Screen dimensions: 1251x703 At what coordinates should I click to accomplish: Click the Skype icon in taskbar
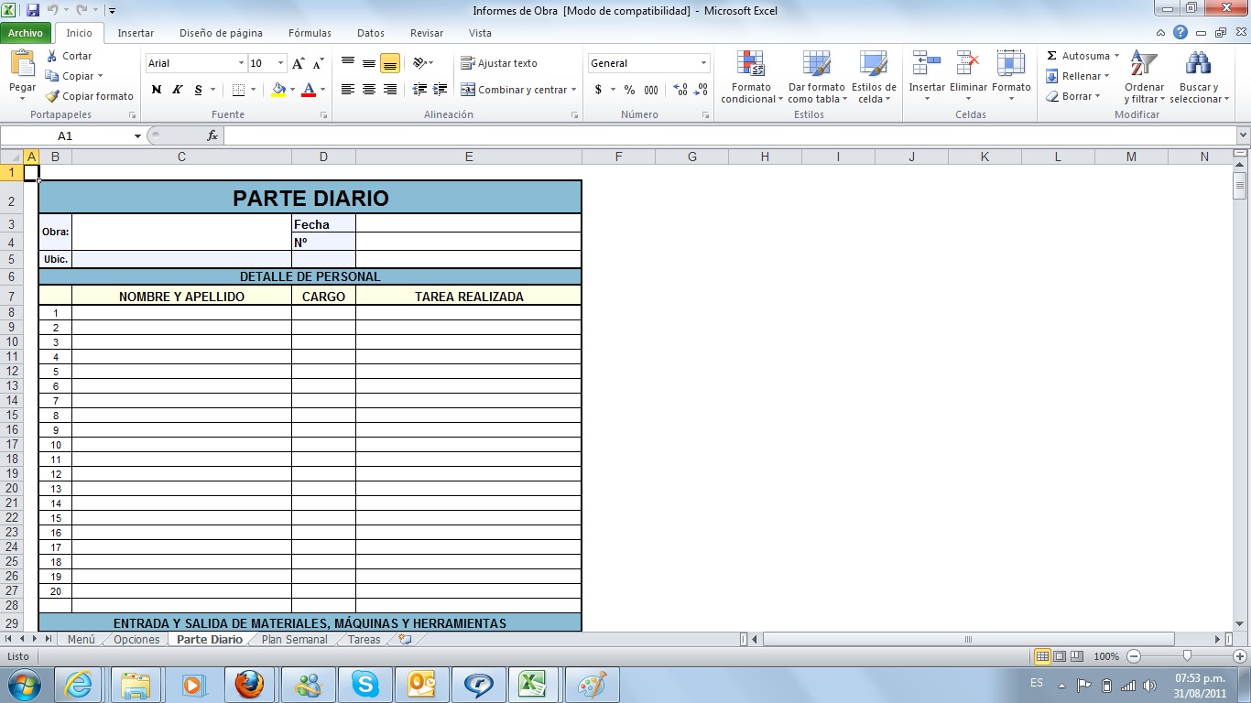364,684
